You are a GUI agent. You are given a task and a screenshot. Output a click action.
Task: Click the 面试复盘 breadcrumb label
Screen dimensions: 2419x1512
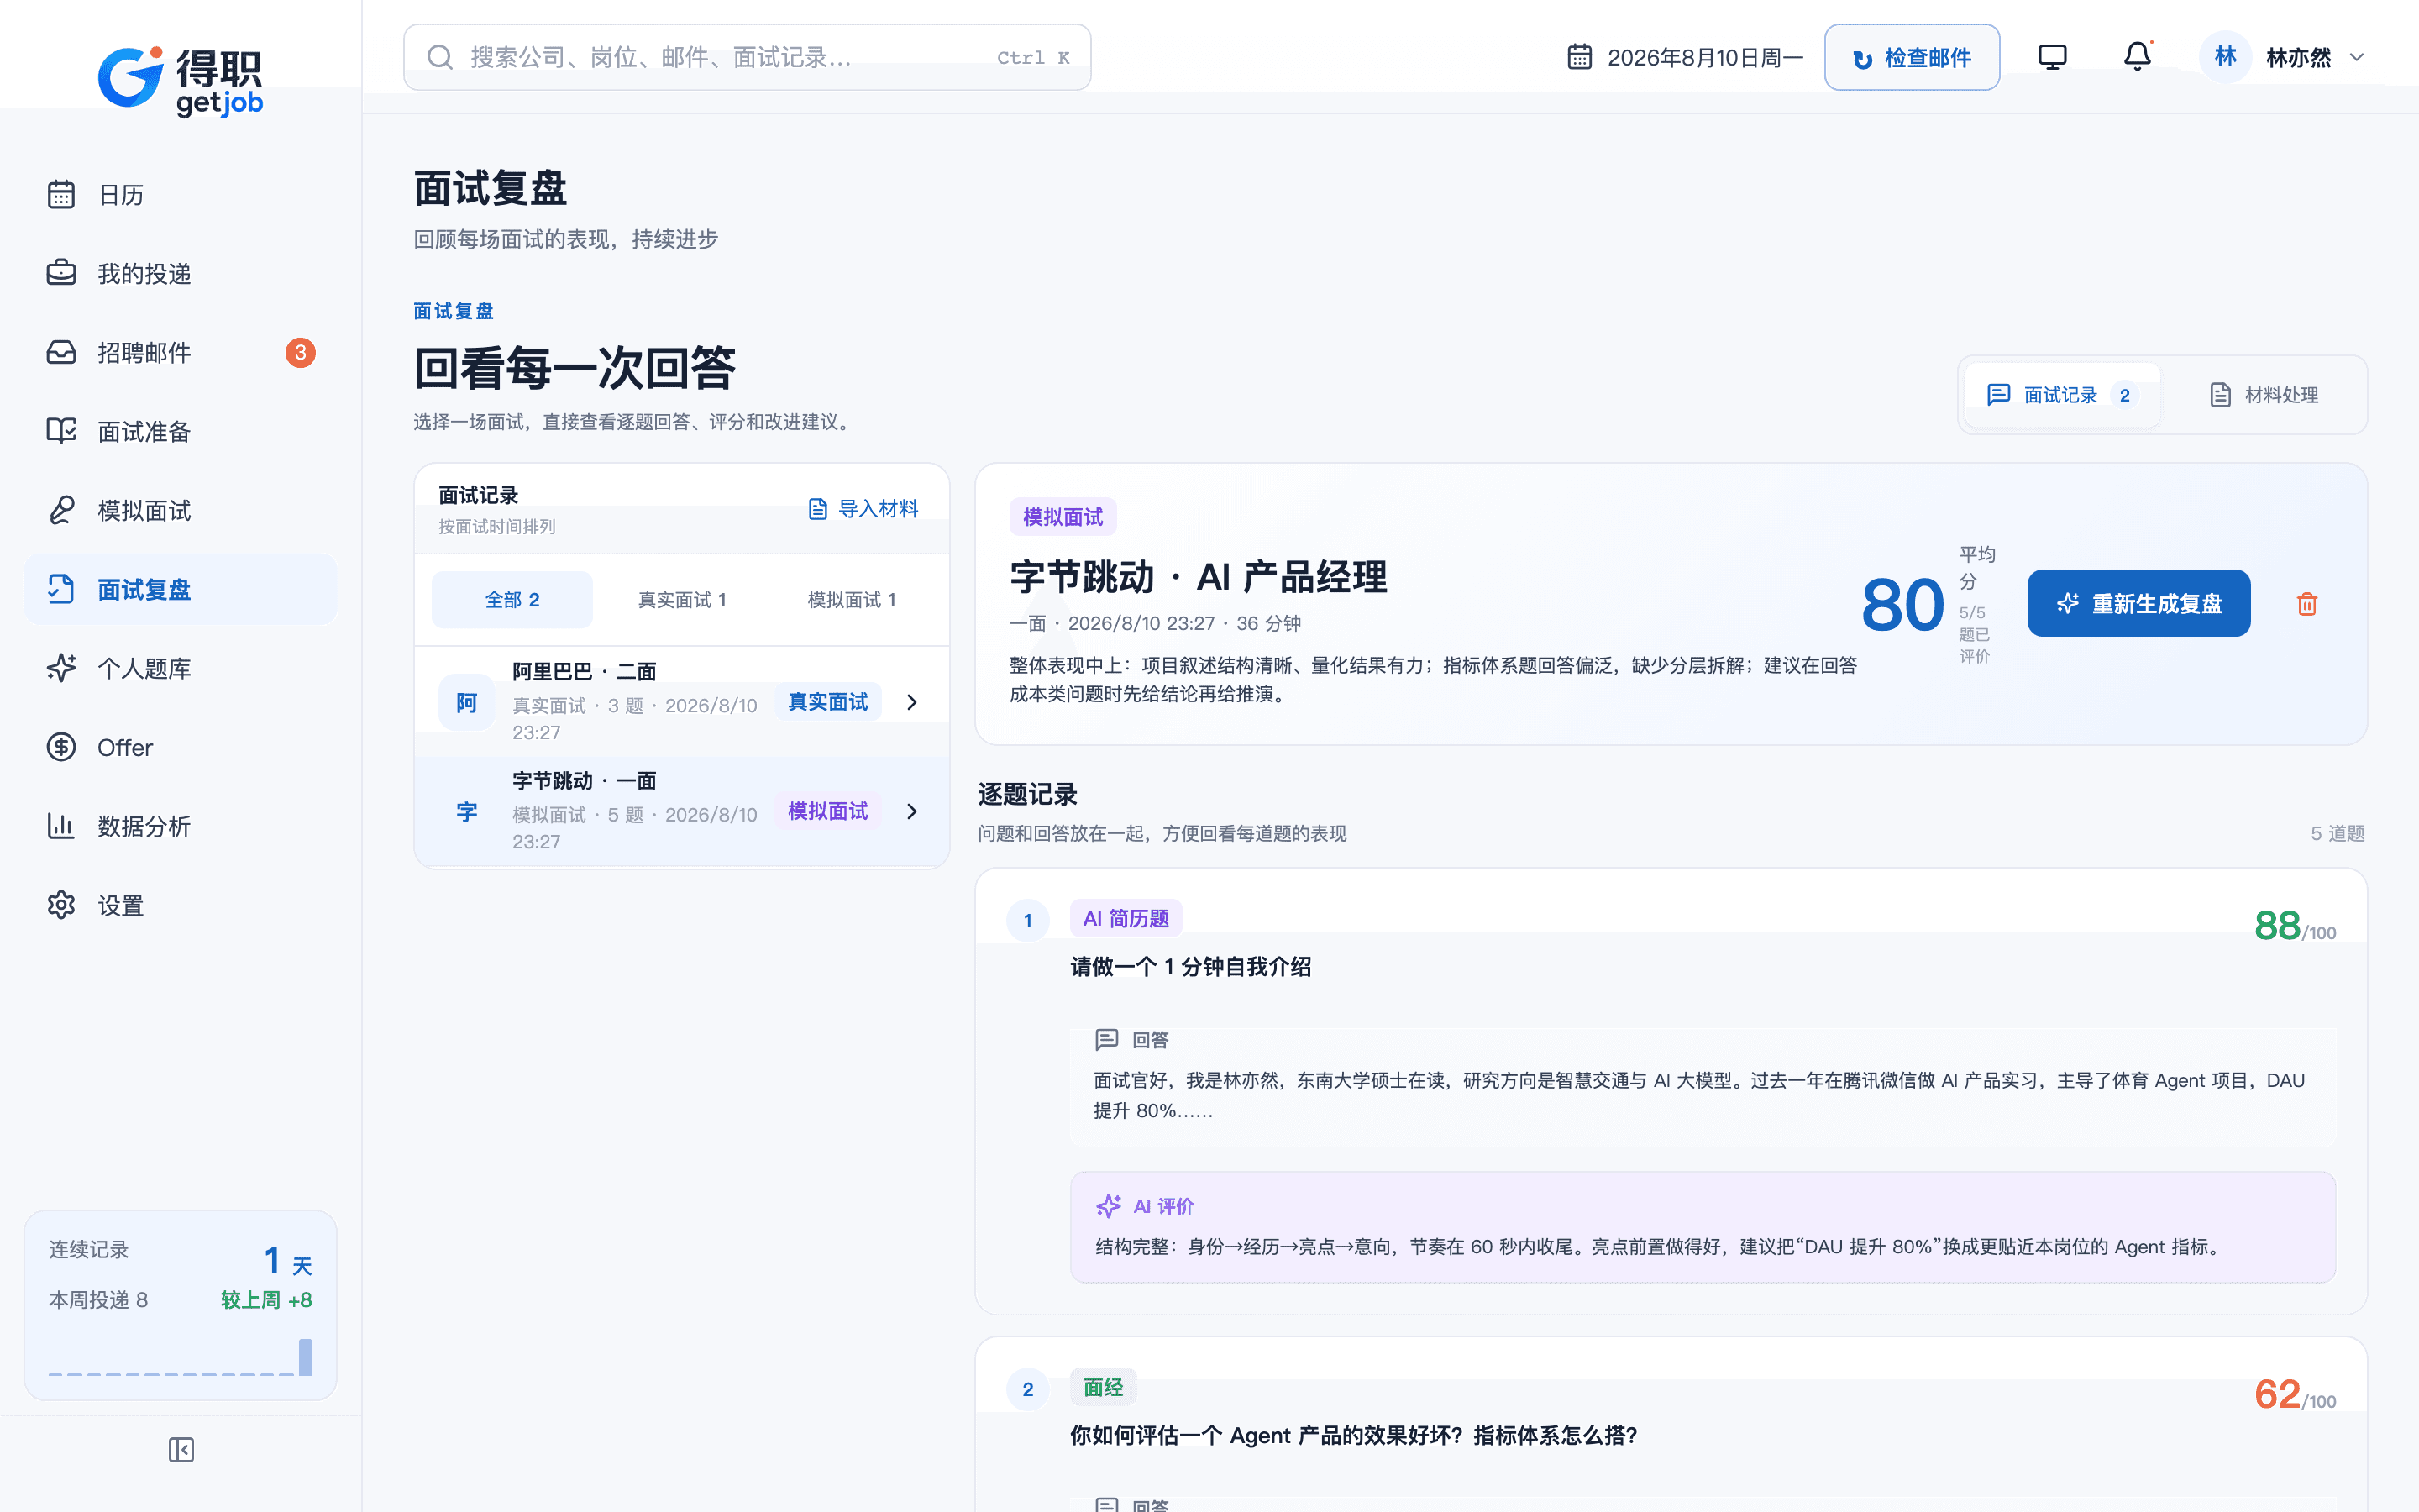454,311
